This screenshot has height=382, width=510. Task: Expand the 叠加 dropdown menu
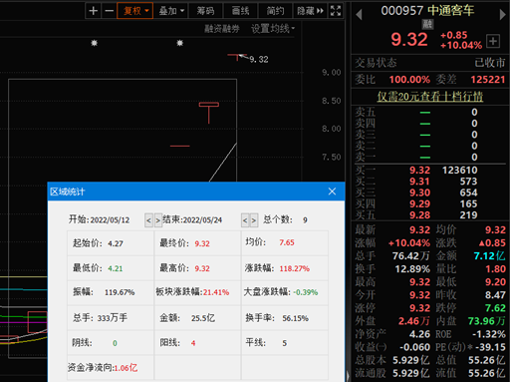tap(171, 11)
